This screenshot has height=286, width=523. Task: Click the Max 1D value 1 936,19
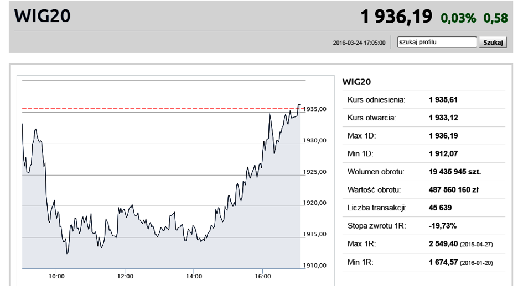(443, 136)
